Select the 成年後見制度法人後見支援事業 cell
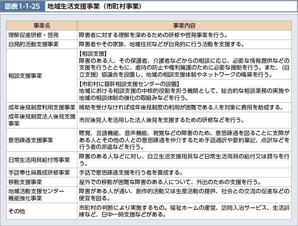Screen dimensions: 298x226 pyautogui.click(x=41, y=119)
